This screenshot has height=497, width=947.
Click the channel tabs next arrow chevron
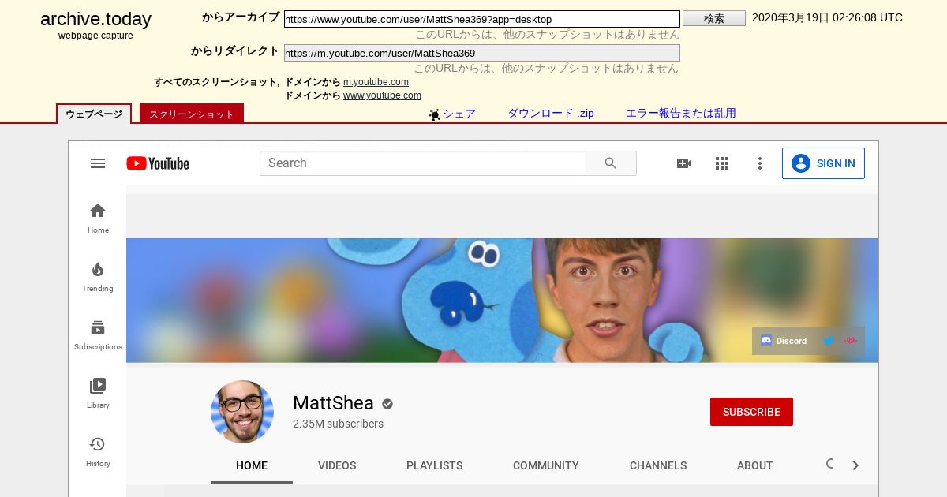coord(855,465)
